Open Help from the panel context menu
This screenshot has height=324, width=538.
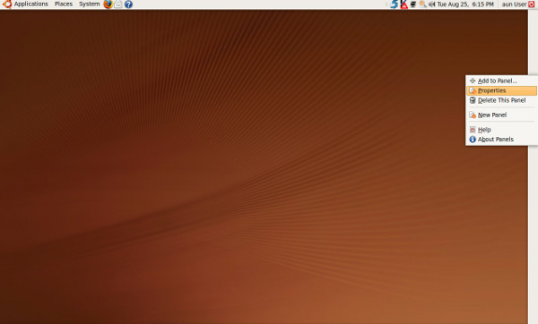[501, 130]
